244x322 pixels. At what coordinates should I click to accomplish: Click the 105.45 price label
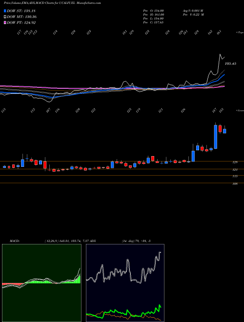click(x=230, y=63)
